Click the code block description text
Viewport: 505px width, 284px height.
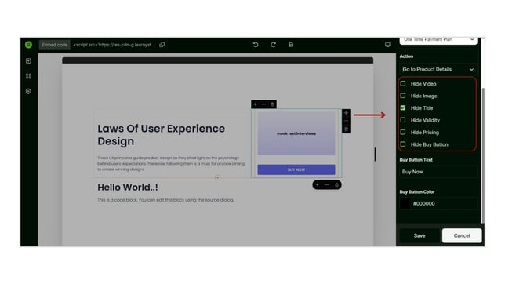[165, 200]
